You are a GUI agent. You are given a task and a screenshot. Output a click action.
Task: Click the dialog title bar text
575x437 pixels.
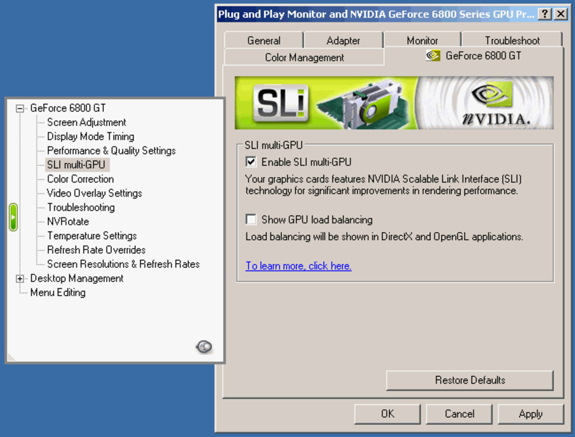pos(376,14)
